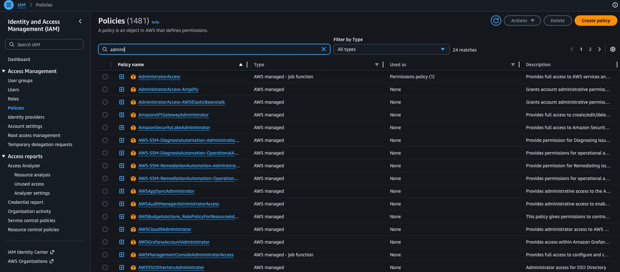Clear the policy search with the X icon

(324, 49)
